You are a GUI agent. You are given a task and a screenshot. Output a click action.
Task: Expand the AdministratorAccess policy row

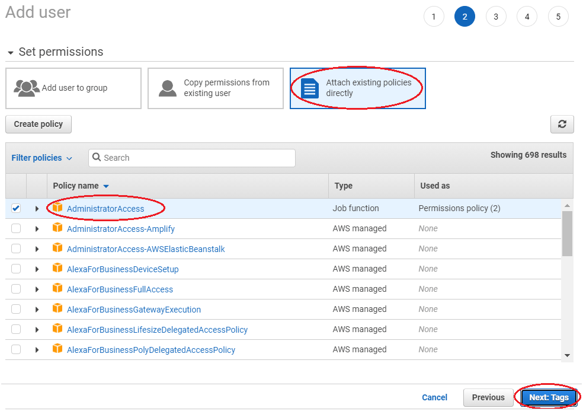pyautogui.click(x=37, y=209)
